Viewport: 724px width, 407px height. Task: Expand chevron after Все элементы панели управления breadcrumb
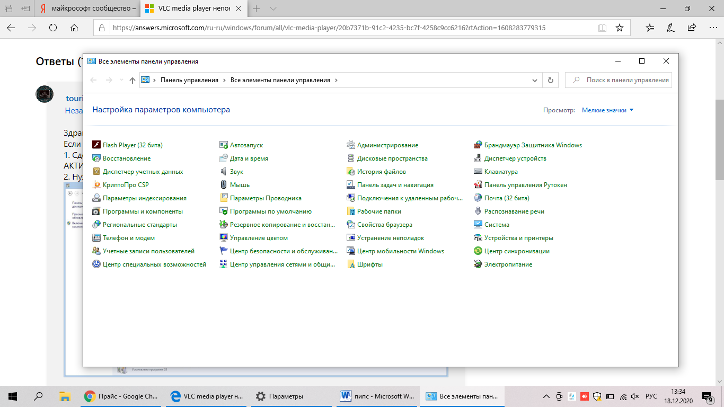click(x=336, y=80)
